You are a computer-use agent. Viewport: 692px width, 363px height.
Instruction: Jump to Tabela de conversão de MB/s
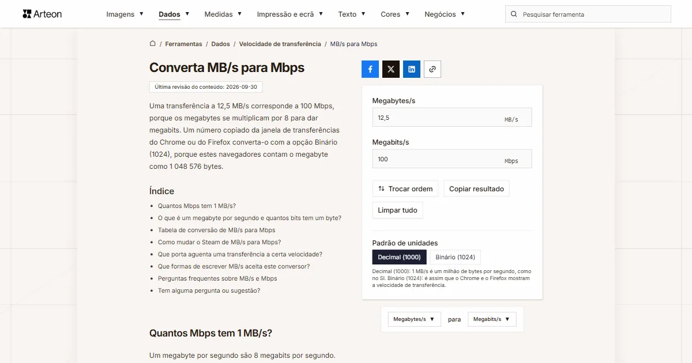coord(217,230)
